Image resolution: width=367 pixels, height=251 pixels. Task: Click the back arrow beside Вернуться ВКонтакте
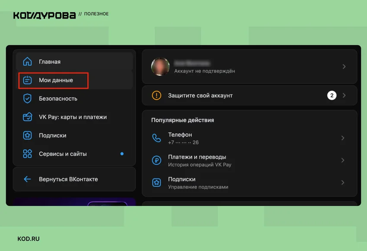point(27,179)
